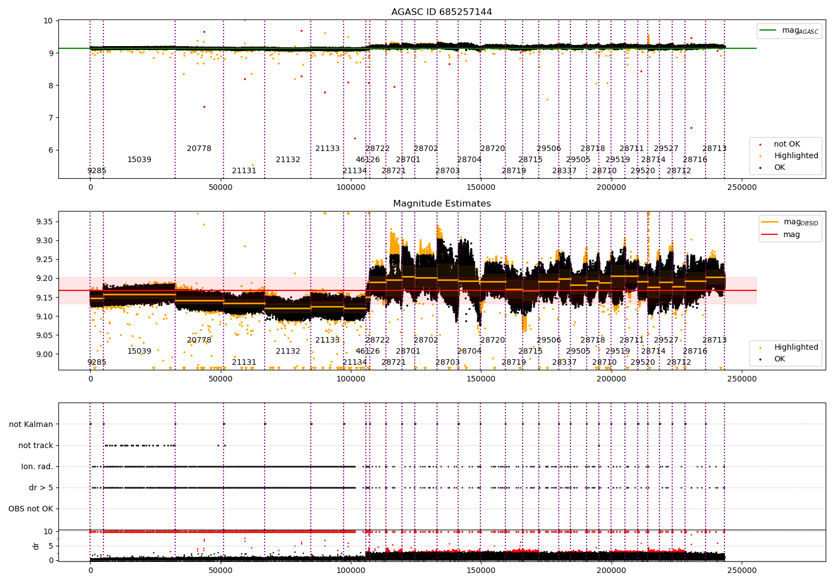Select 'Highlighted' legend entry in the top plot
This screenshot has width=834, height=583.
[x=796, y=155]
